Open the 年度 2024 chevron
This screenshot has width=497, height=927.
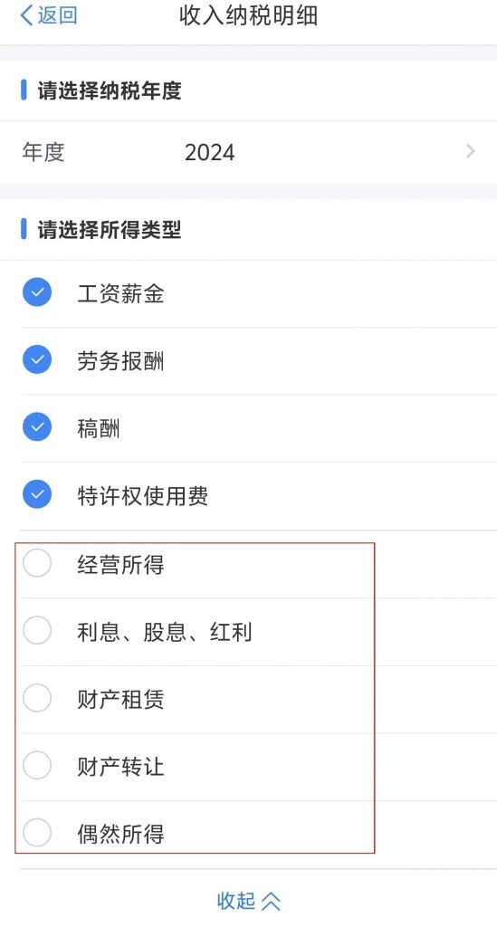coord(471,151)
